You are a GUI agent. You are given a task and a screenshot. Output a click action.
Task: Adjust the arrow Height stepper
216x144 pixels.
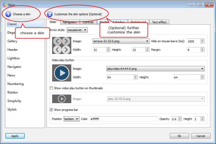[147, 50]
